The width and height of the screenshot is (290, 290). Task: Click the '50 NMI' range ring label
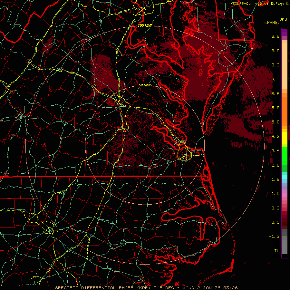coord(145,85)
